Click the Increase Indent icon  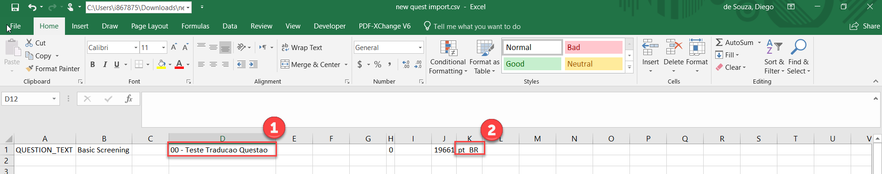[x=253, y=65]
